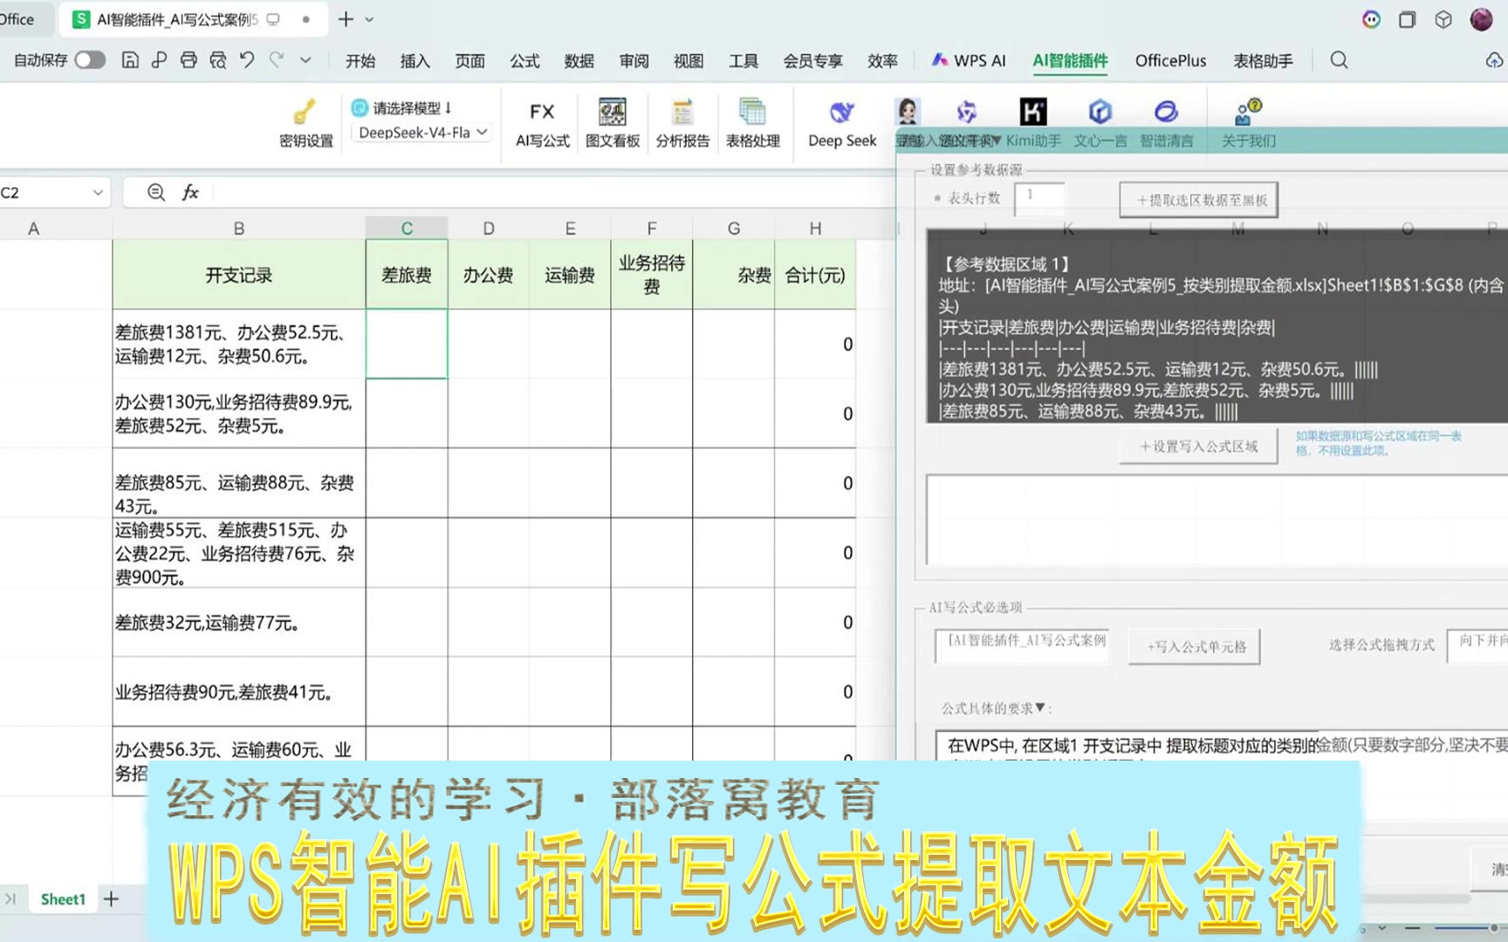This screenshot has height=942, width=1508.
Task: Click the cell containing 差旅费32元,运输费77元
Action: 239,623
